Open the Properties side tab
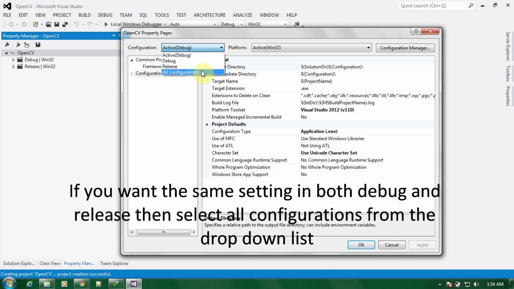 coord(508,96)
